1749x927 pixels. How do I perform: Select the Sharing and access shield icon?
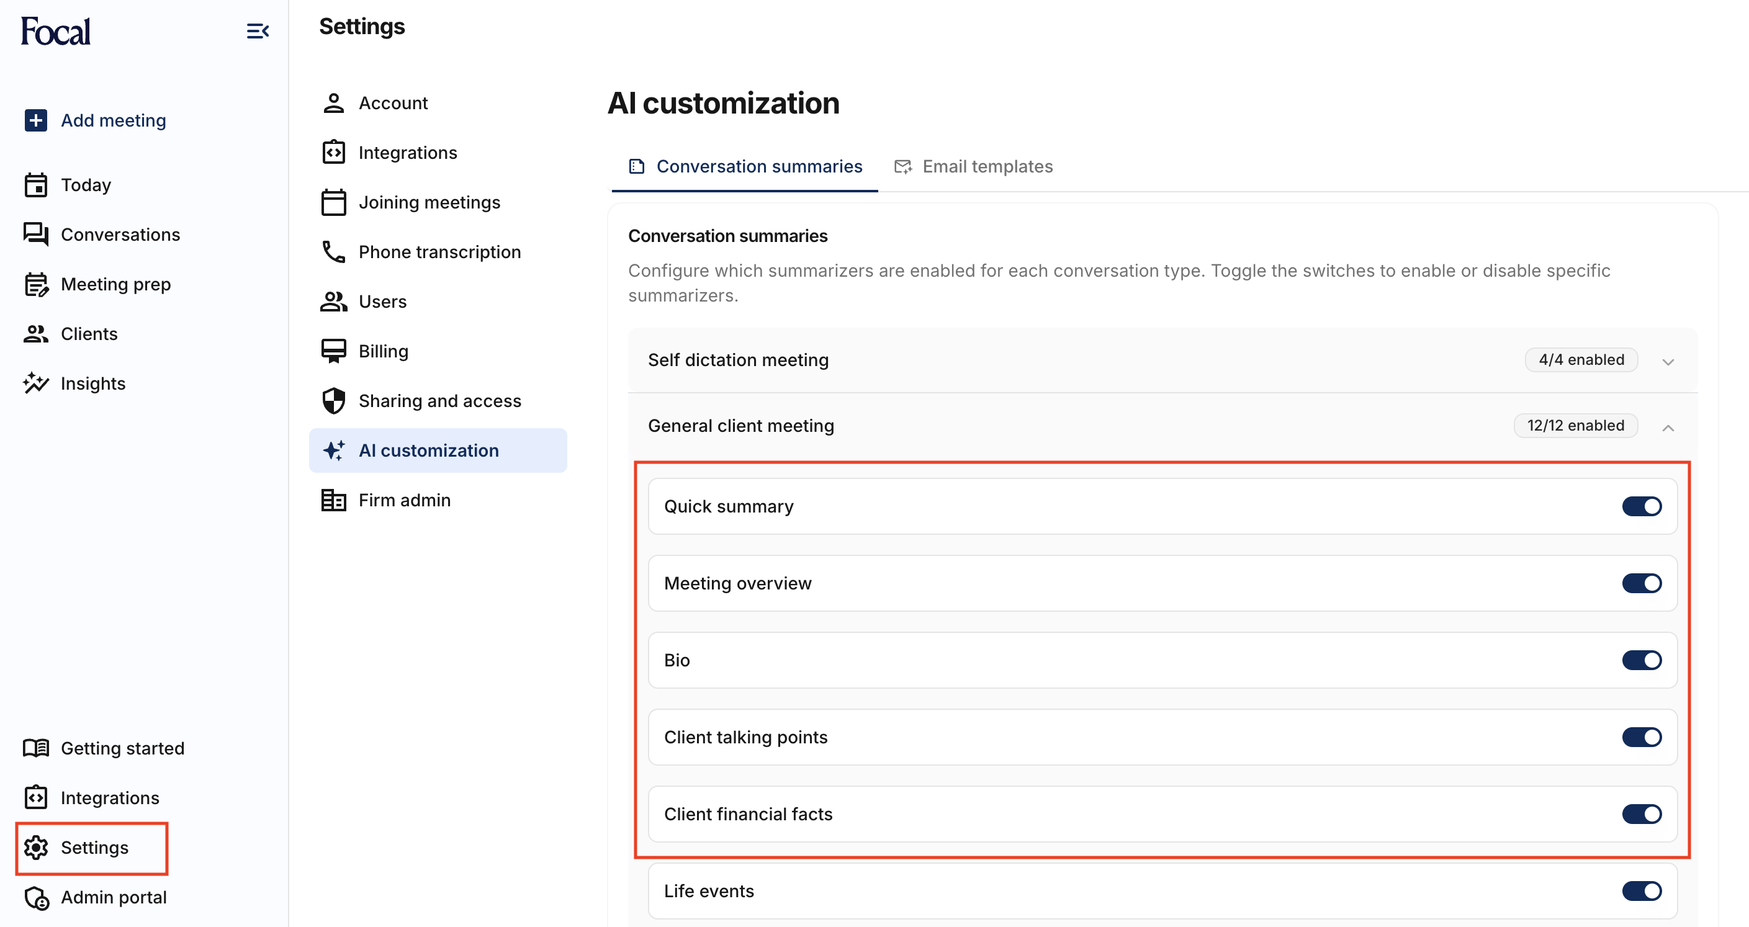333,401
